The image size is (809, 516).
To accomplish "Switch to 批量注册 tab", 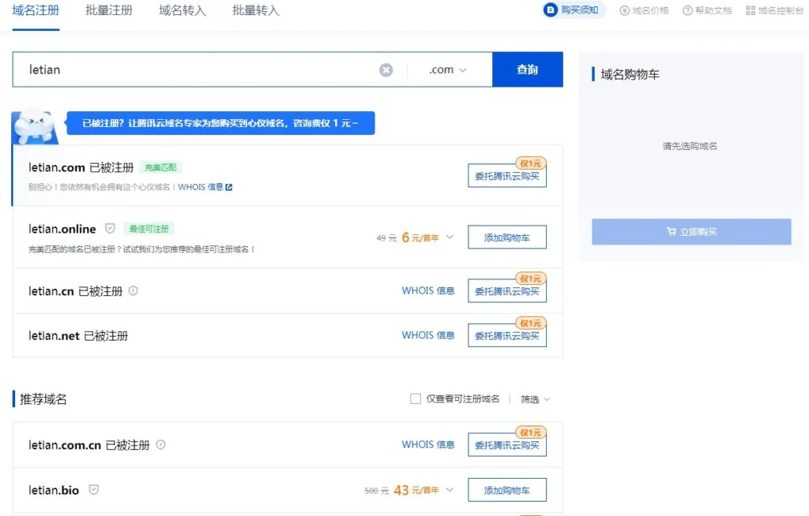I will tap(109, 11).
